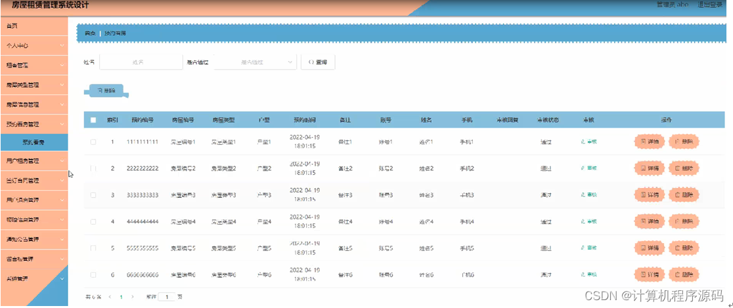Click the 预约时间 column header

[305, 120]
